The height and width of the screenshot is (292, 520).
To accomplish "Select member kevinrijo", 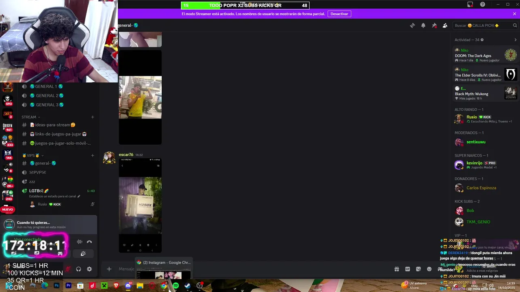I will (485, 165).
